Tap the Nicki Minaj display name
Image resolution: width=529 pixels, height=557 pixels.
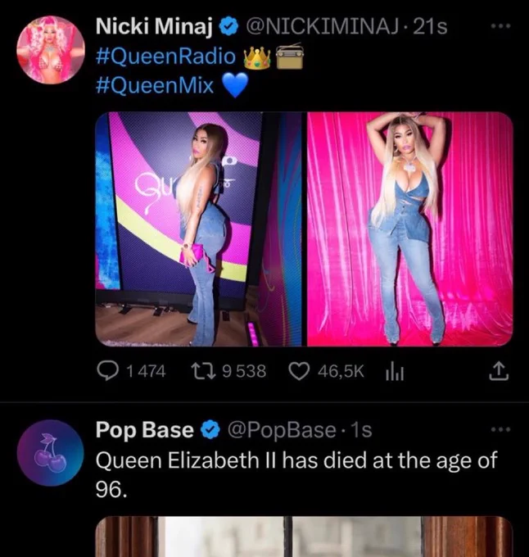tap(154, 27)
